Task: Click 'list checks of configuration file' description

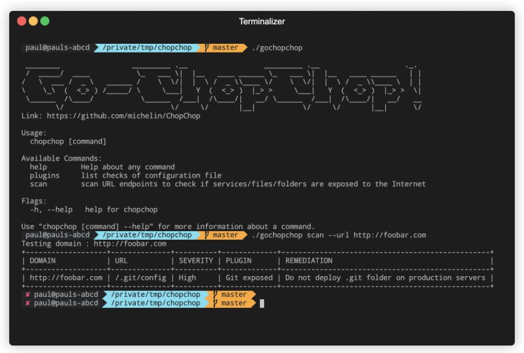Action: click(x=151, y=176)
